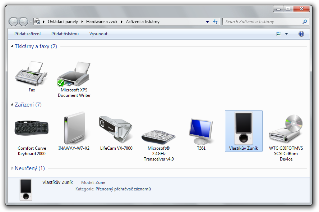Screen dimensions: 319x212
Task: Select WTG CDIFOTMVS SCSI CdRom Device icon
Action: (x=286, y=128)
